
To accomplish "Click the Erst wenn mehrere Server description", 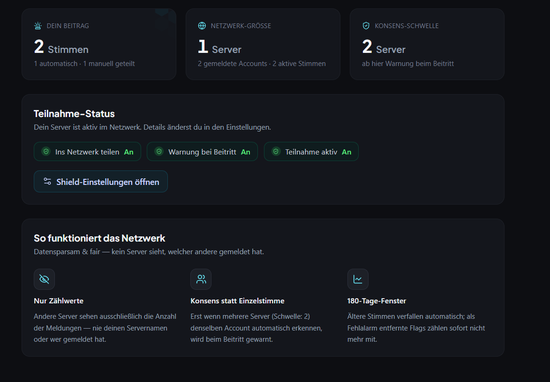I will [256, 328].
